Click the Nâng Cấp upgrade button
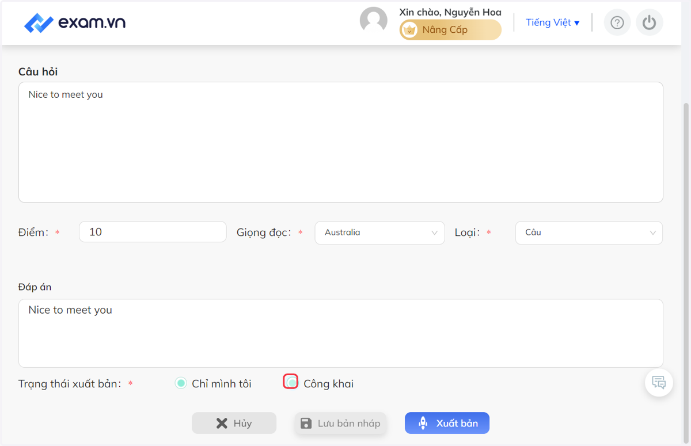Image resolution: width=691 pixels, height=446 pixels. pyautogui.click(x=450, y=30)
